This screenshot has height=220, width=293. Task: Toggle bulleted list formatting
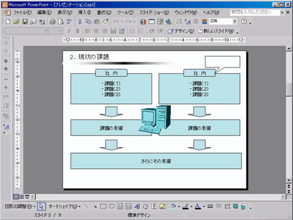(140, 31)
